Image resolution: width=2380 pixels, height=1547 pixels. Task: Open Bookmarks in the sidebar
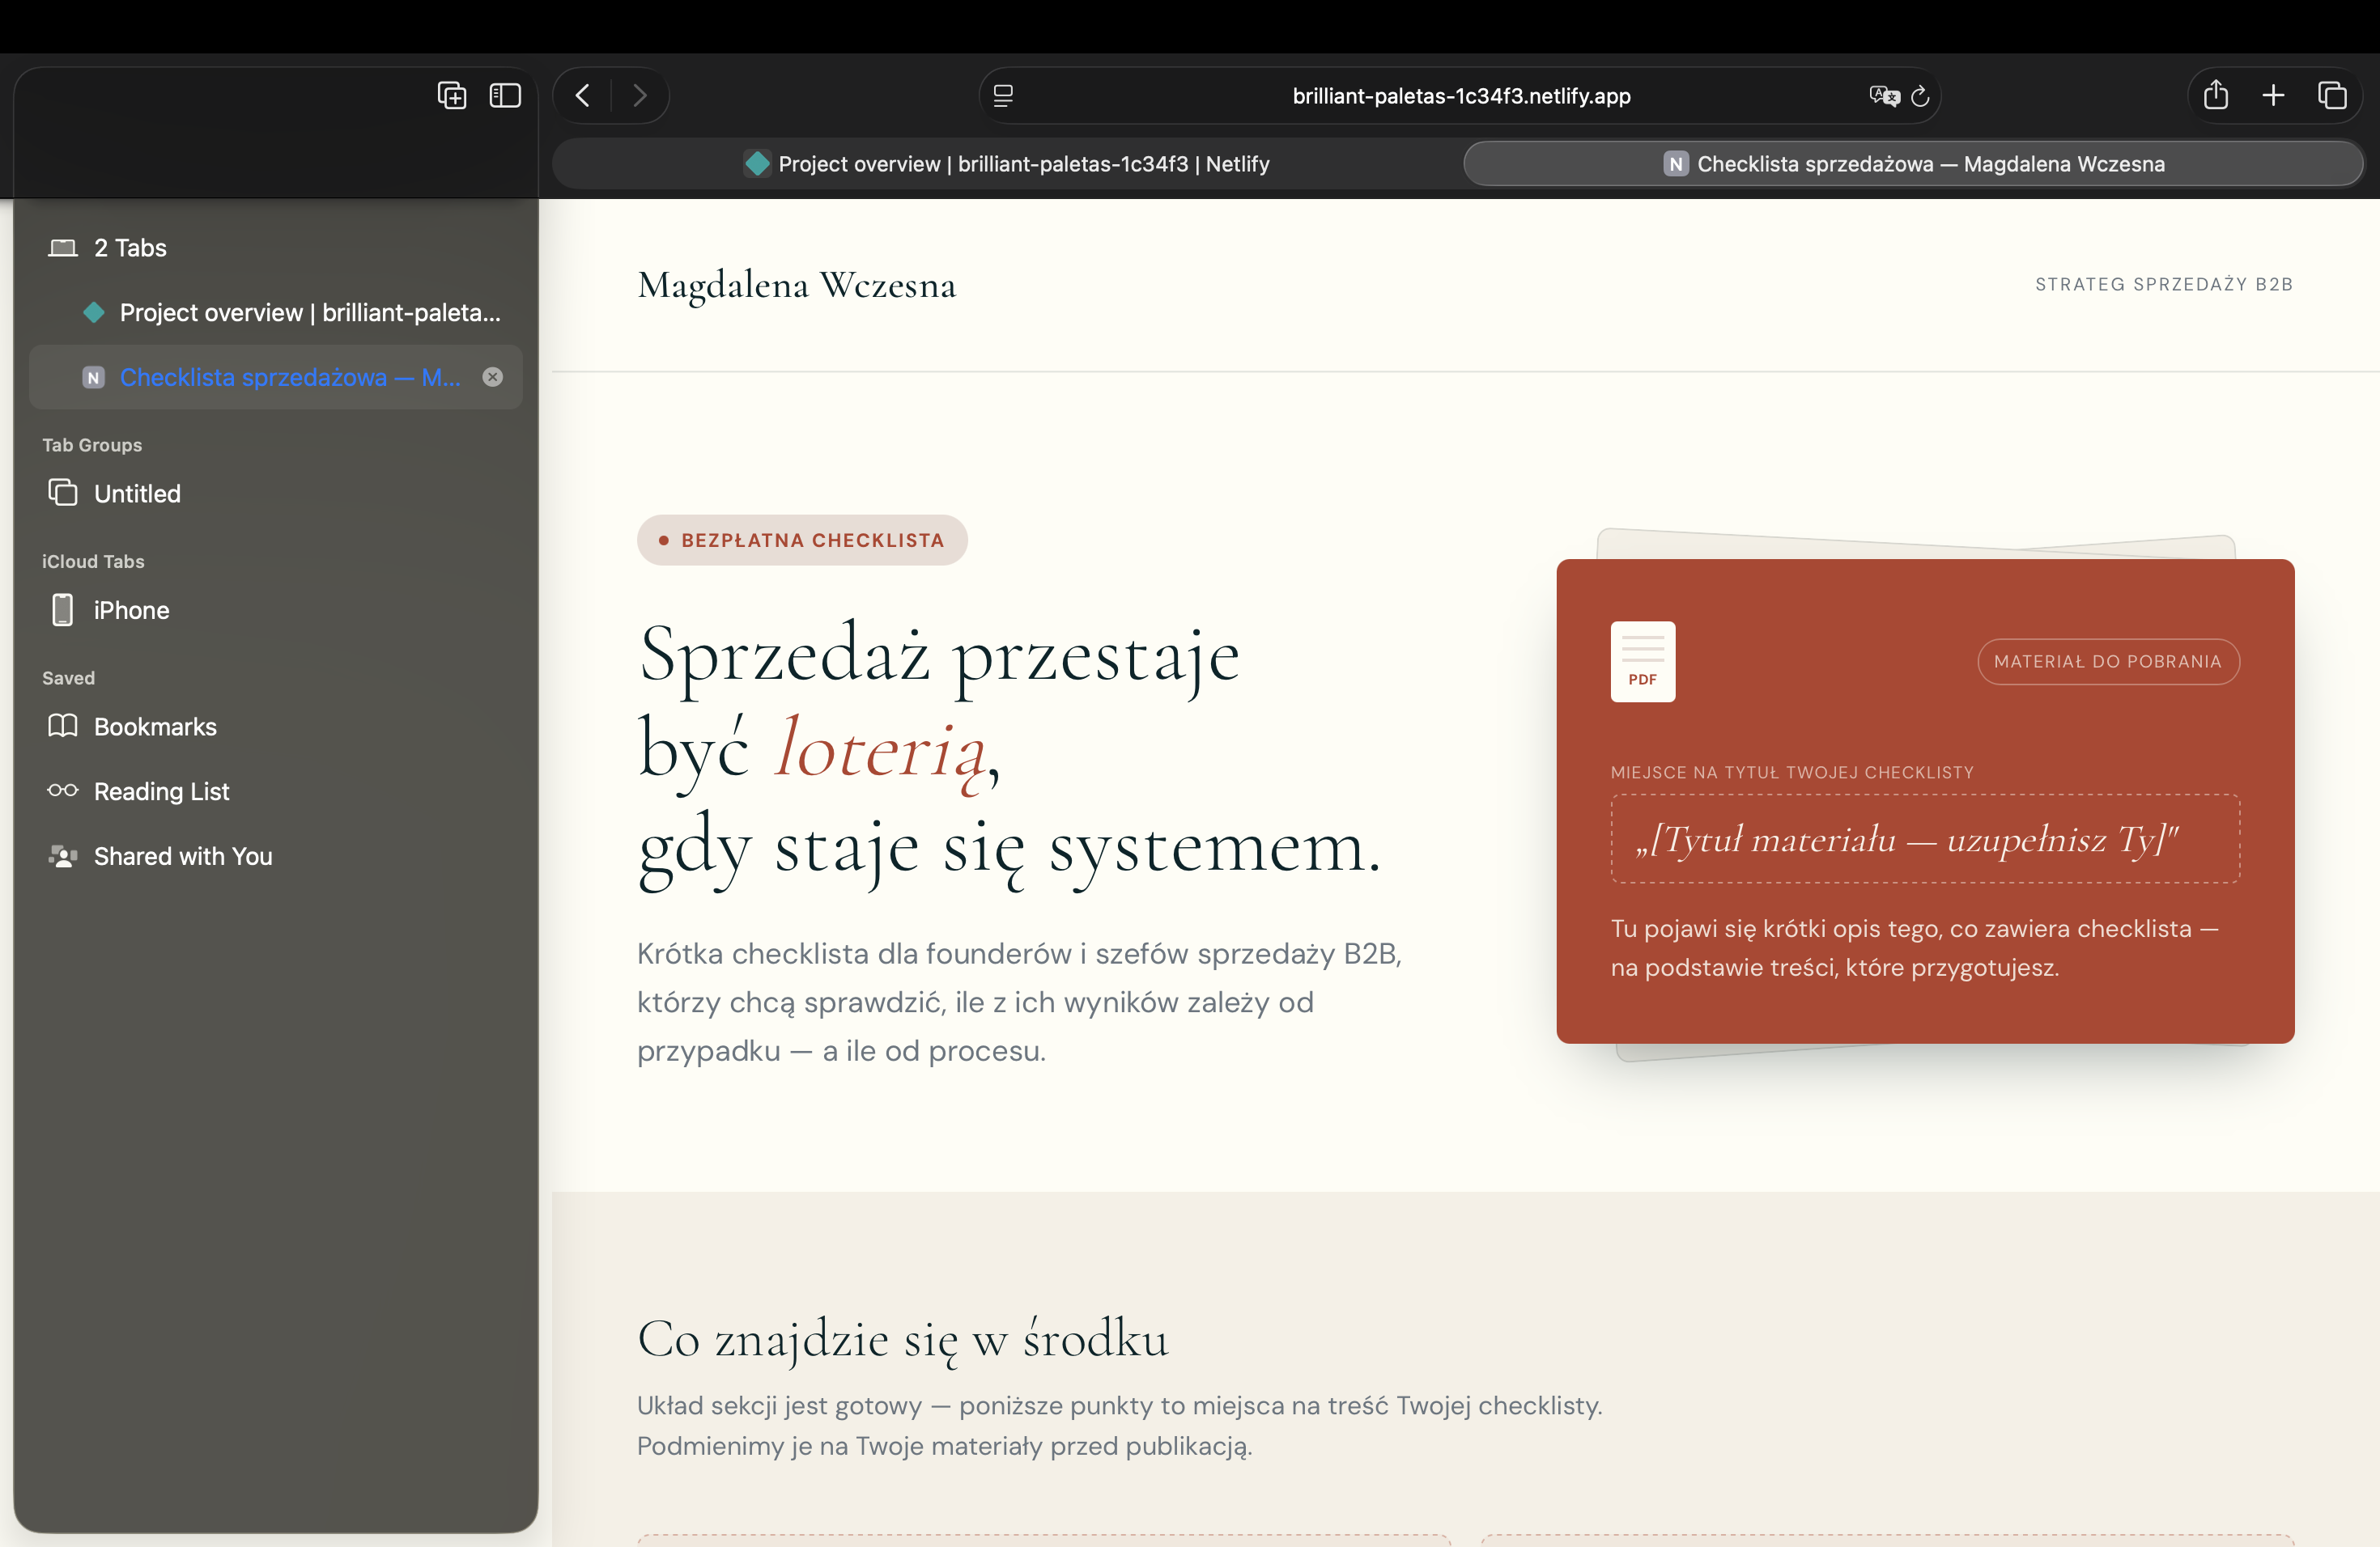pyautogui.click(x=276, y=727)
